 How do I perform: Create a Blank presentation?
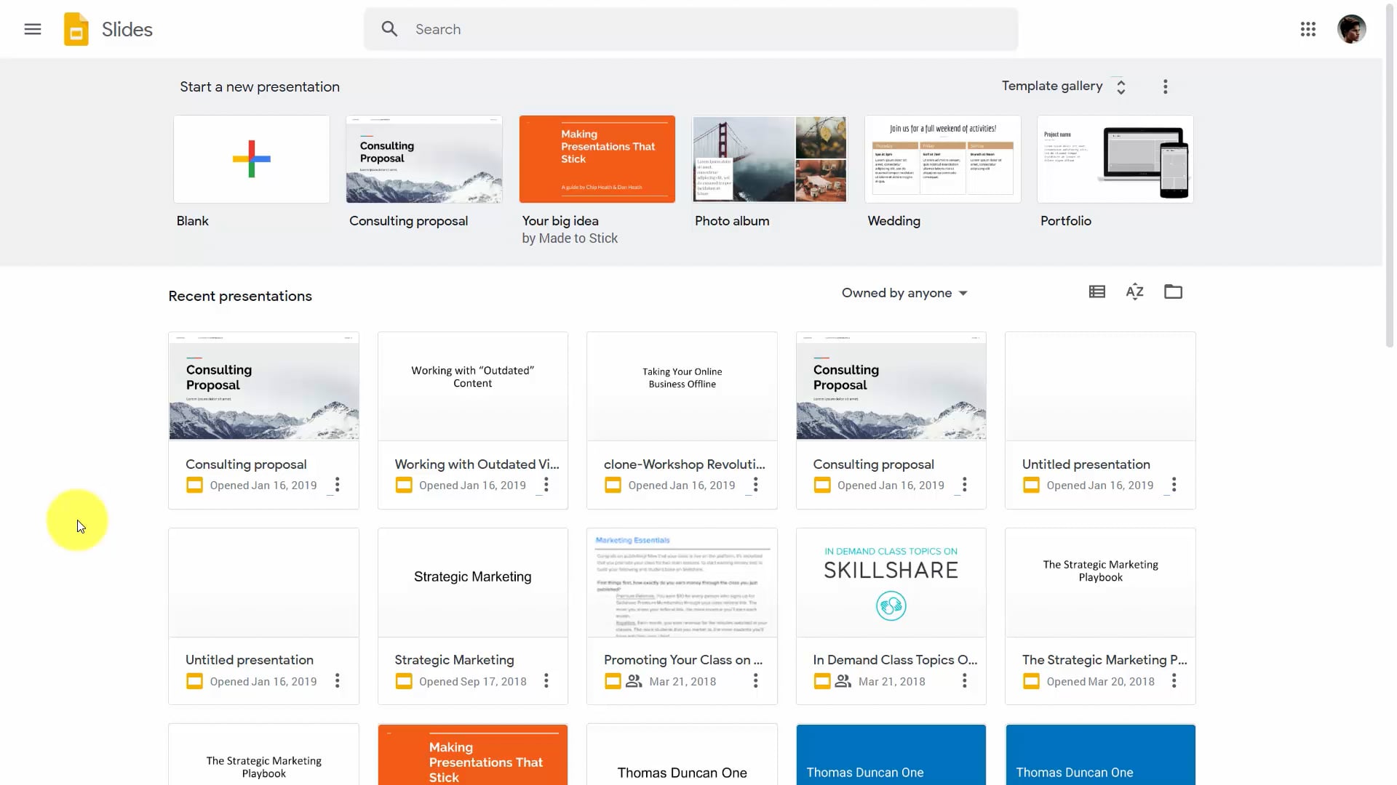tap(251, 159)
